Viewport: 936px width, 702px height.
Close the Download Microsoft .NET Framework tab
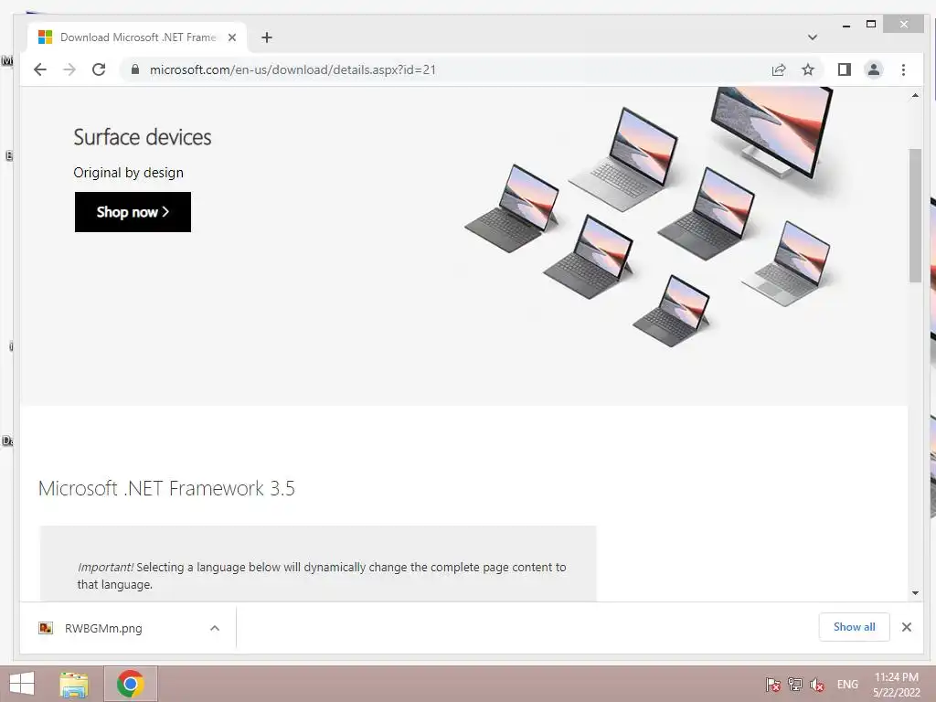point(232,37)
